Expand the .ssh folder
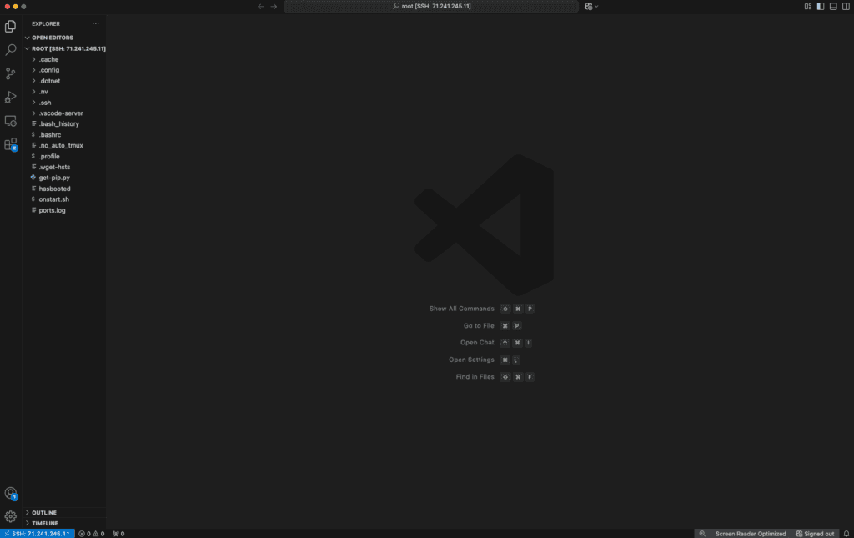The height and width of the screenshot is (538, 854). tap(64, 103)
